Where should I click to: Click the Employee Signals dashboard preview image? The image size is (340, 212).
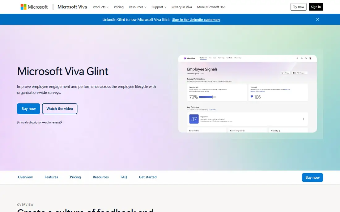247,94
